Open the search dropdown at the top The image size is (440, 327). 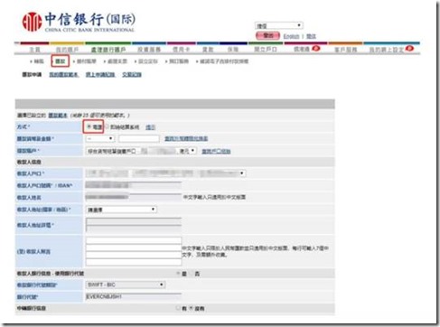(x=278, y=25)
